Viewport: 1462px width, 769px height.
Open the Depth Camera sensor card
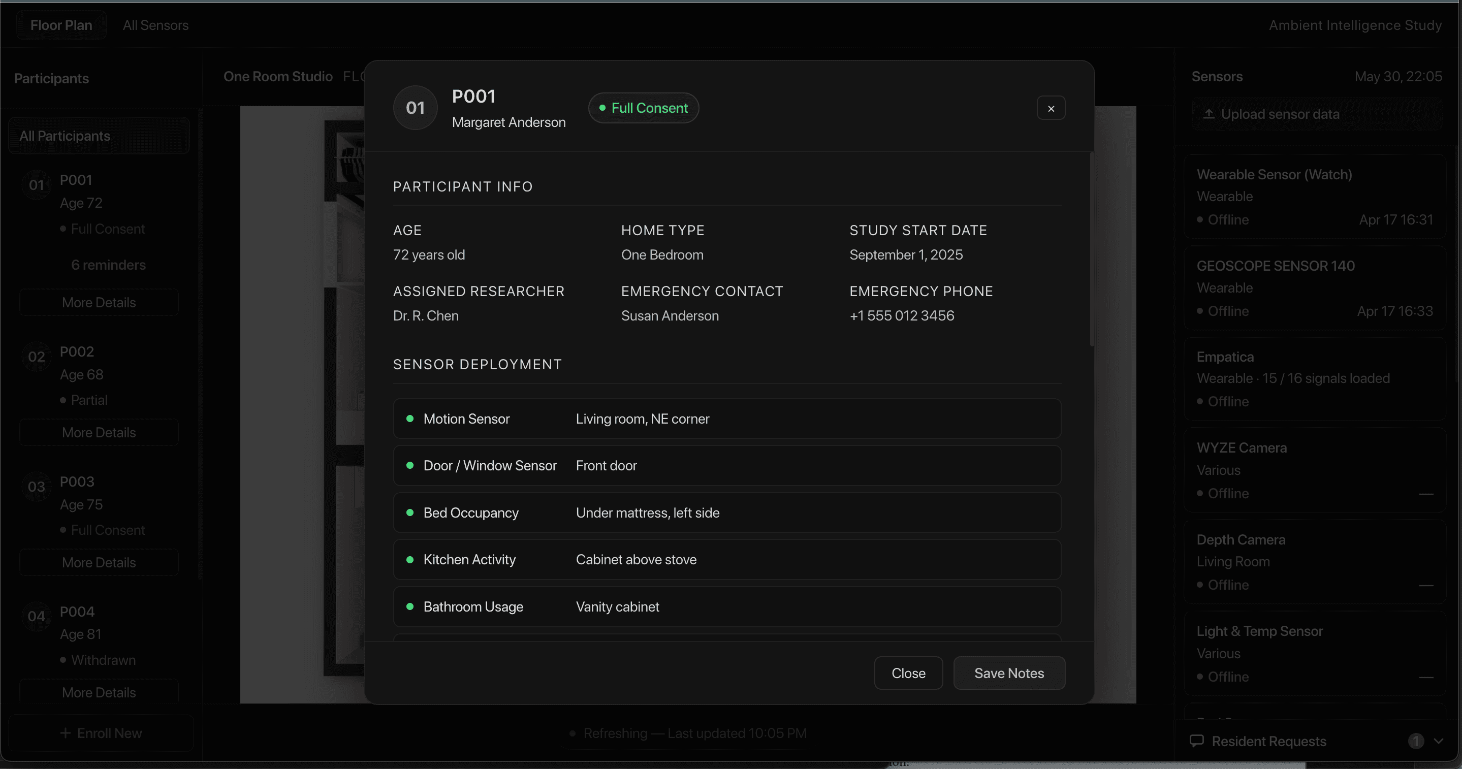point(1315,562)
